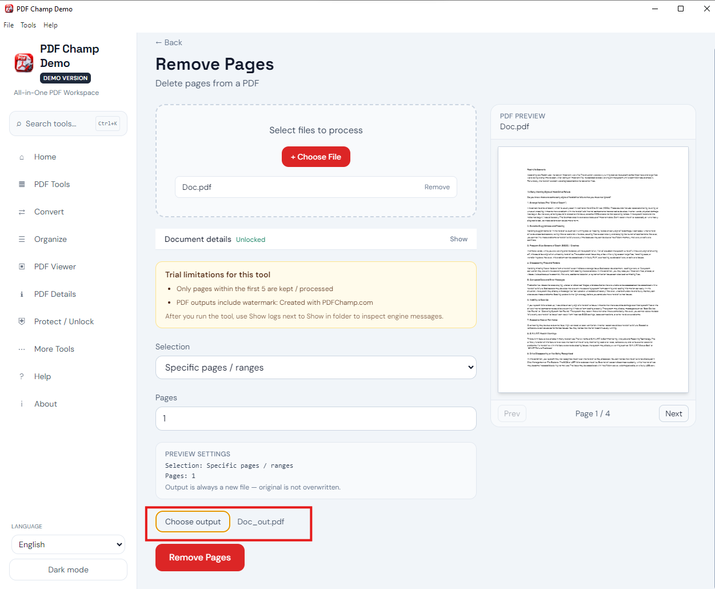715x589 pixels.
Task: Click the Choose output button
Action: pos(193,522)
